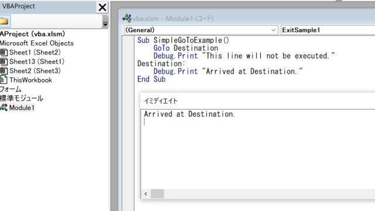Click the vba.xlsm code window title icon
The height and width of the screenshot is (211, 375).
[x=127, y=18]
